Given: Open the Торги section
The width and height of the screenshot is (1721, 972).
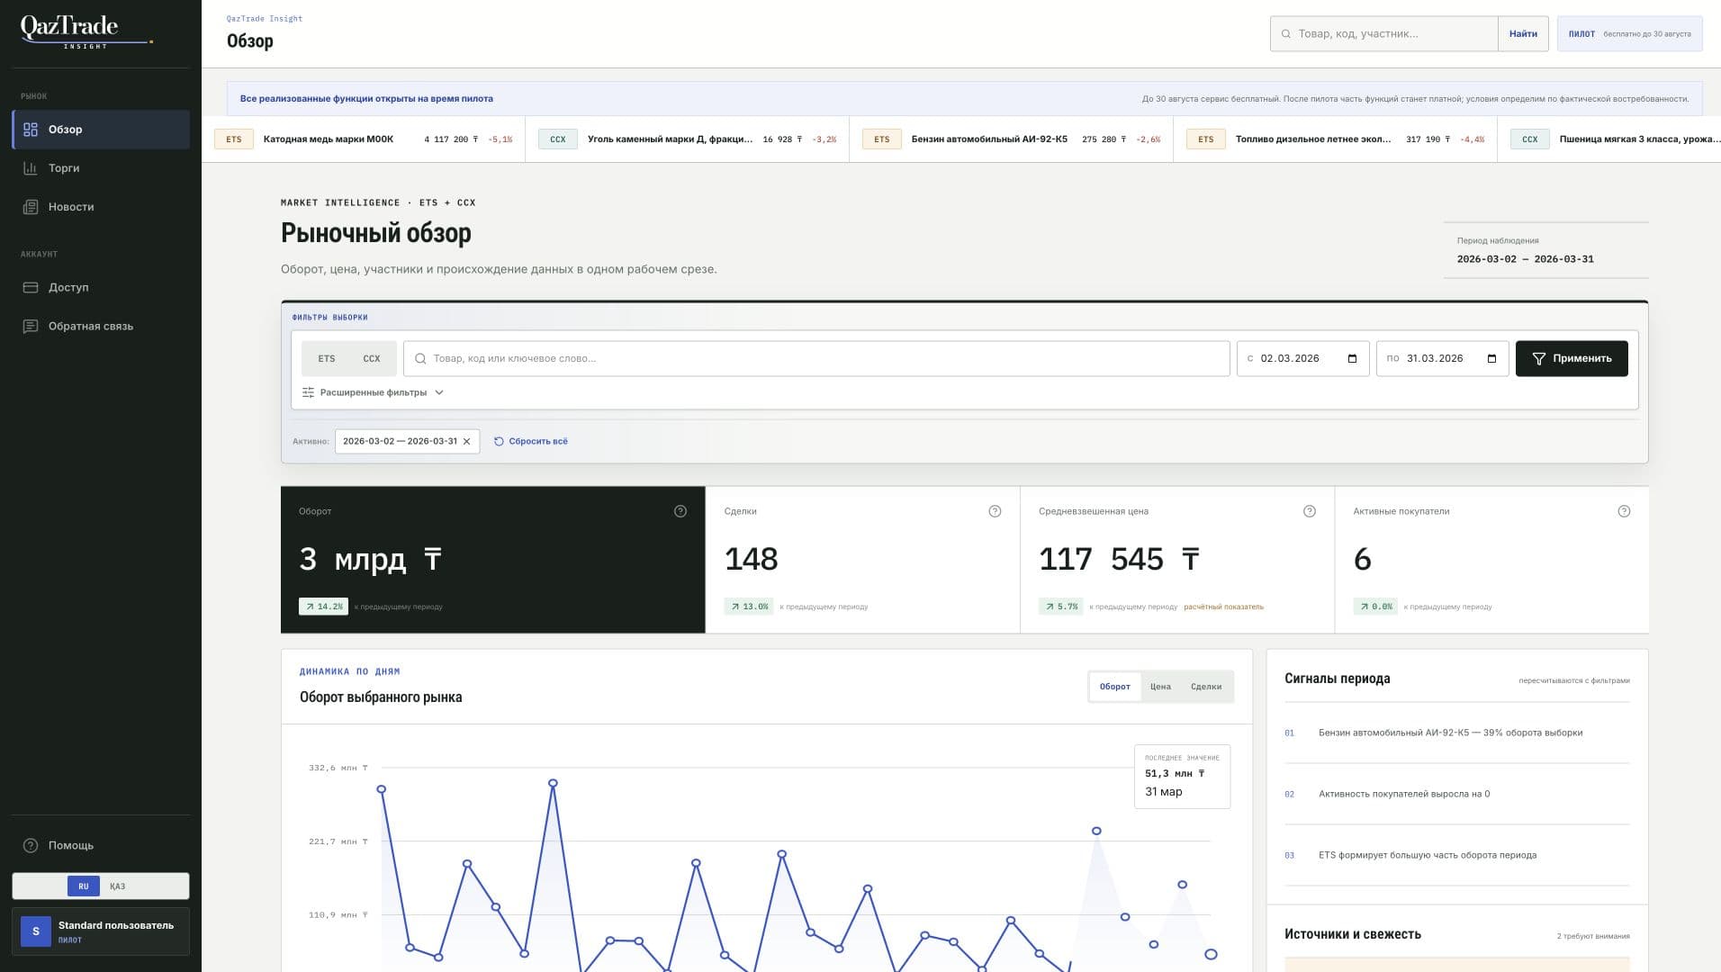Looking at the screenshot, I should tap(101, 168).
